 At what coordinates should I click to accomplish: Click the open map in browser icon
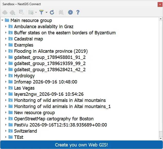22,12
